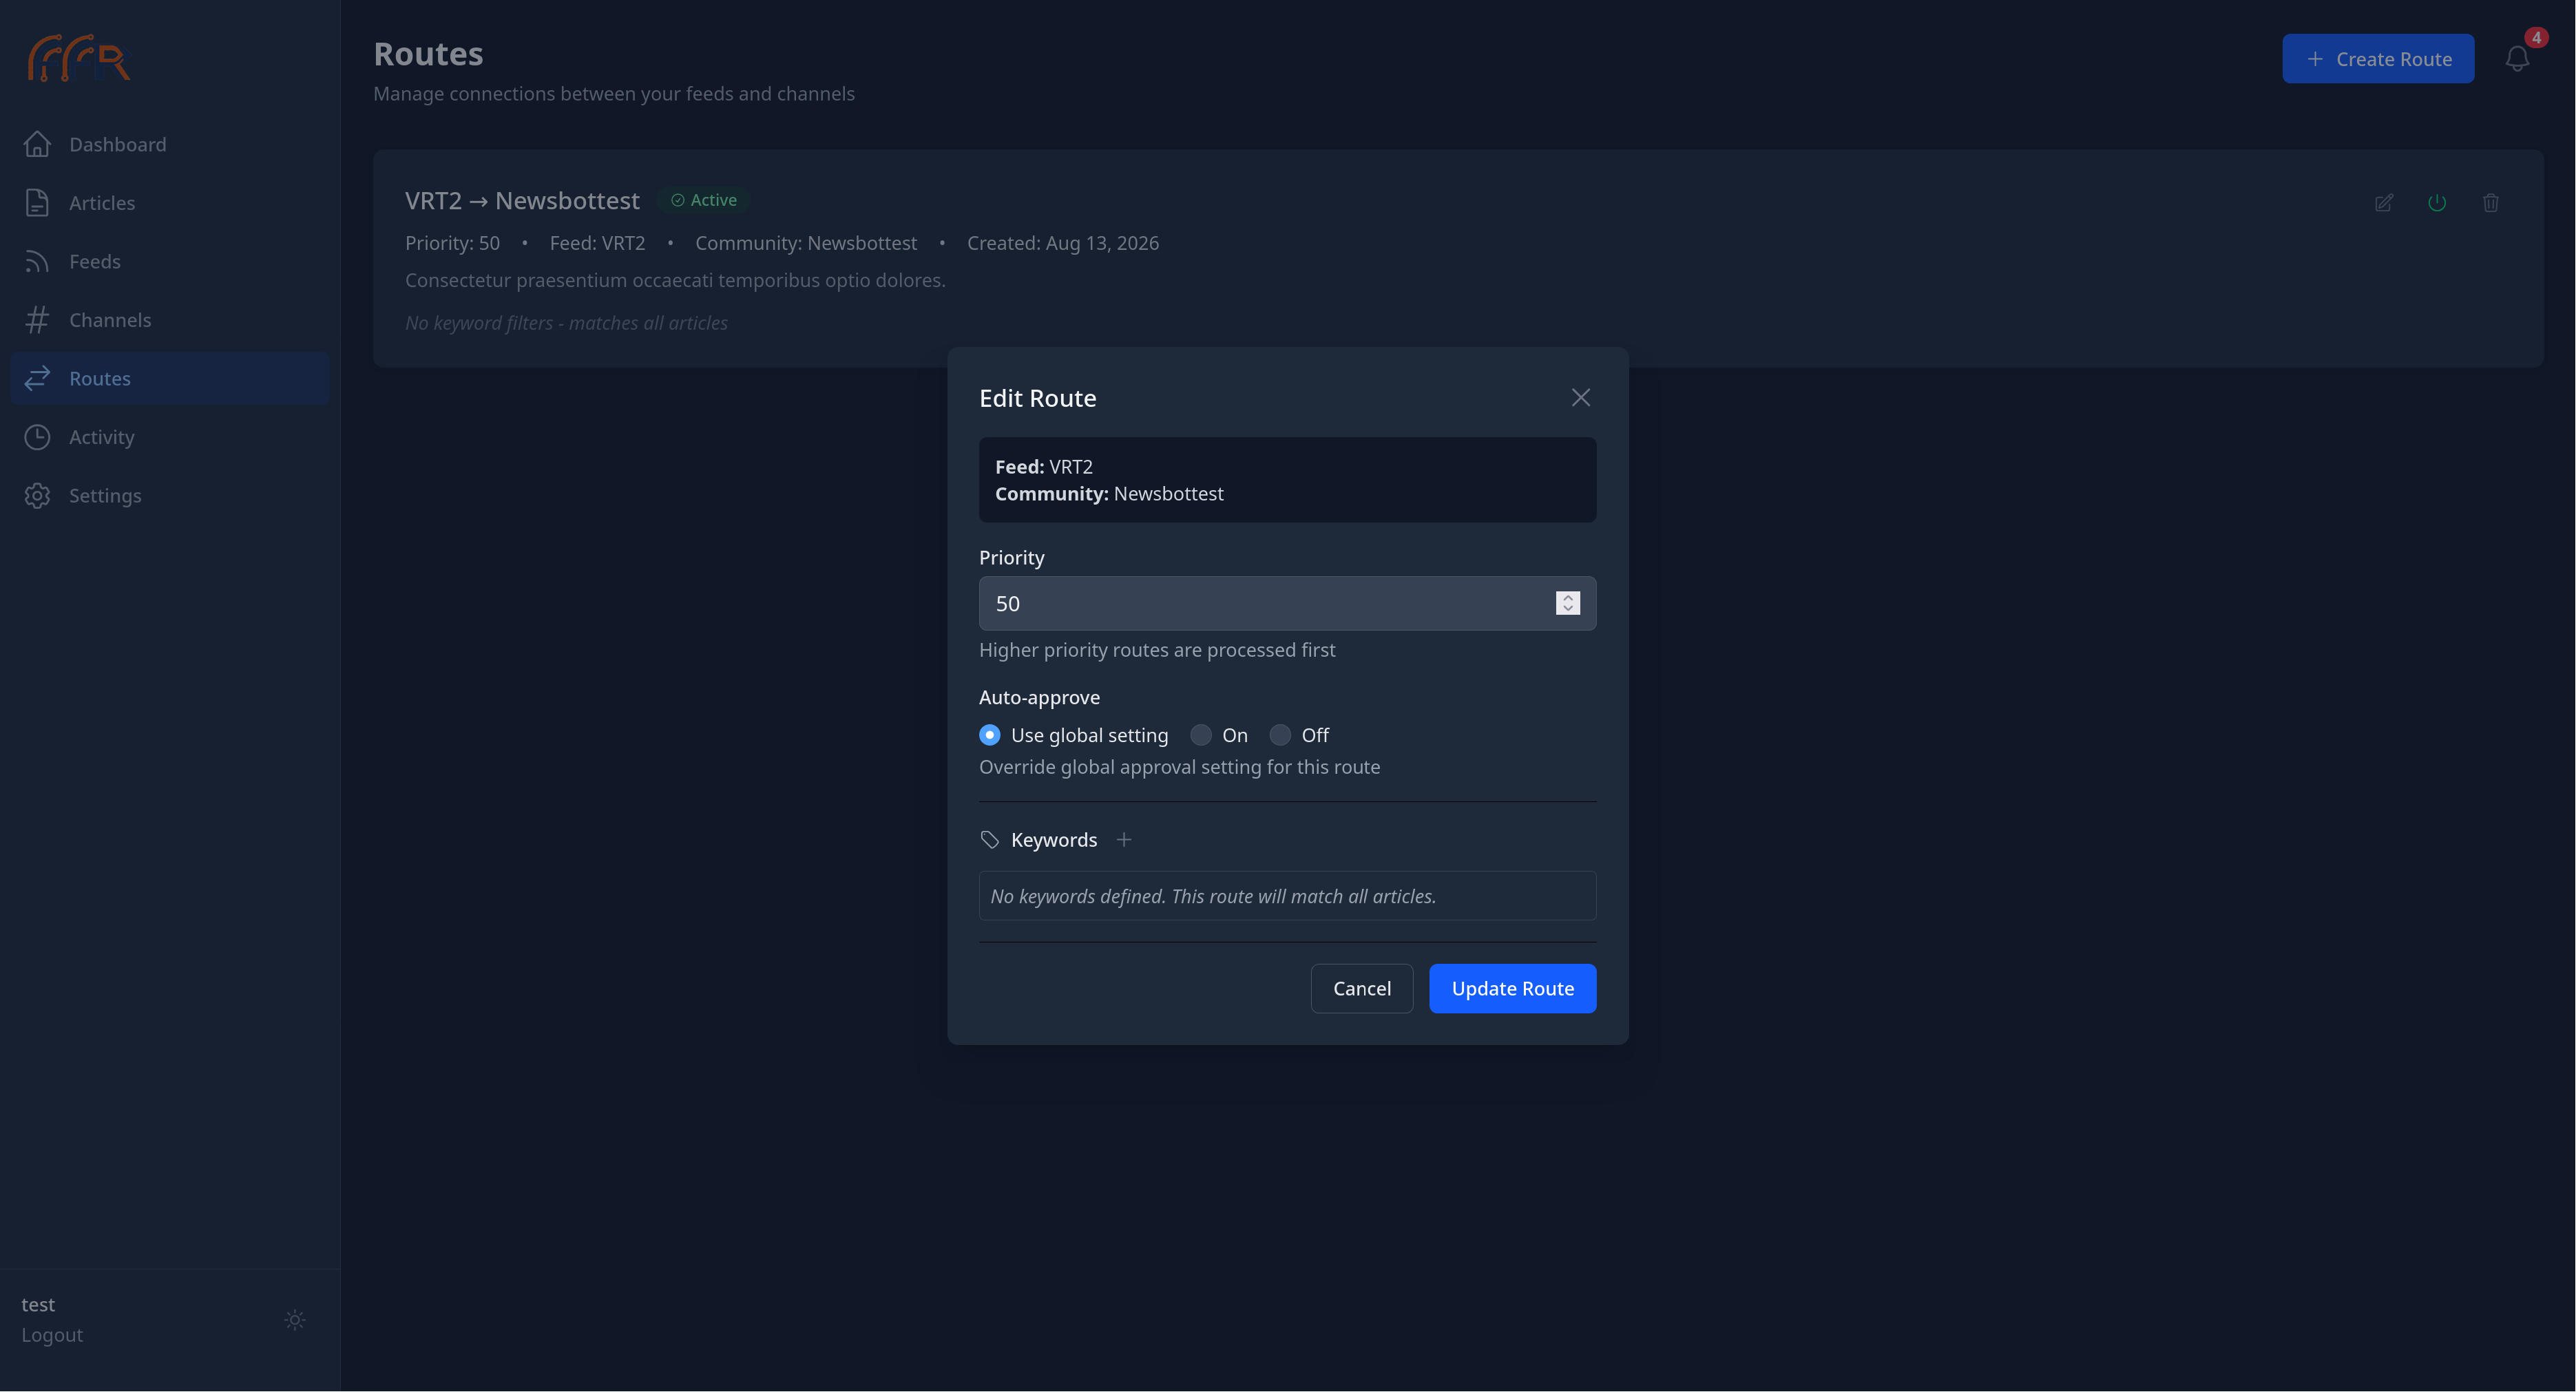Add a keyword with plus icon
The height and width of the screenshot is (1392, 2576).
click(x=1124, y=840)
